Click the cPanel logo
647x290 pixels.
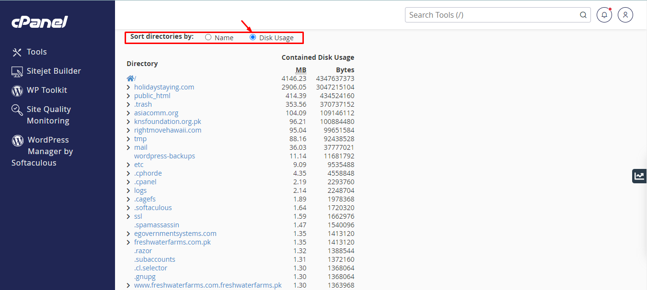point(40,22)
